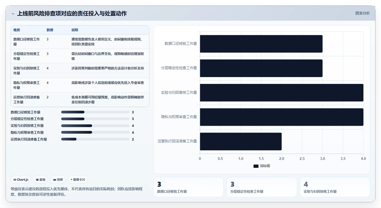Image resolution: width=381 pixels, height=208 pixels.
Task: Click the 数据口径核验工作量 progress bar
Action: 95,112
